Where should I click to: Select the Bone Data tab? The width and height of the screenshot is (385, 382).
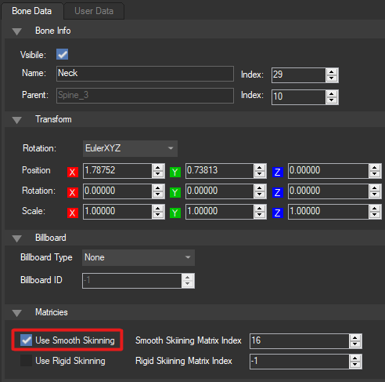click(x=32, y=11)
